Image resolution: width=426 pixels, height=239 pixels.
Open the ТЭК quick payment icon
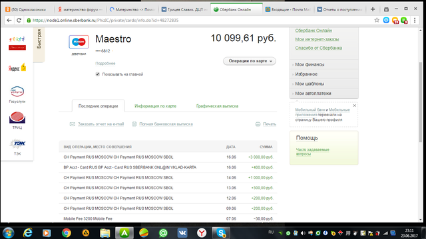tap(17, 143)
